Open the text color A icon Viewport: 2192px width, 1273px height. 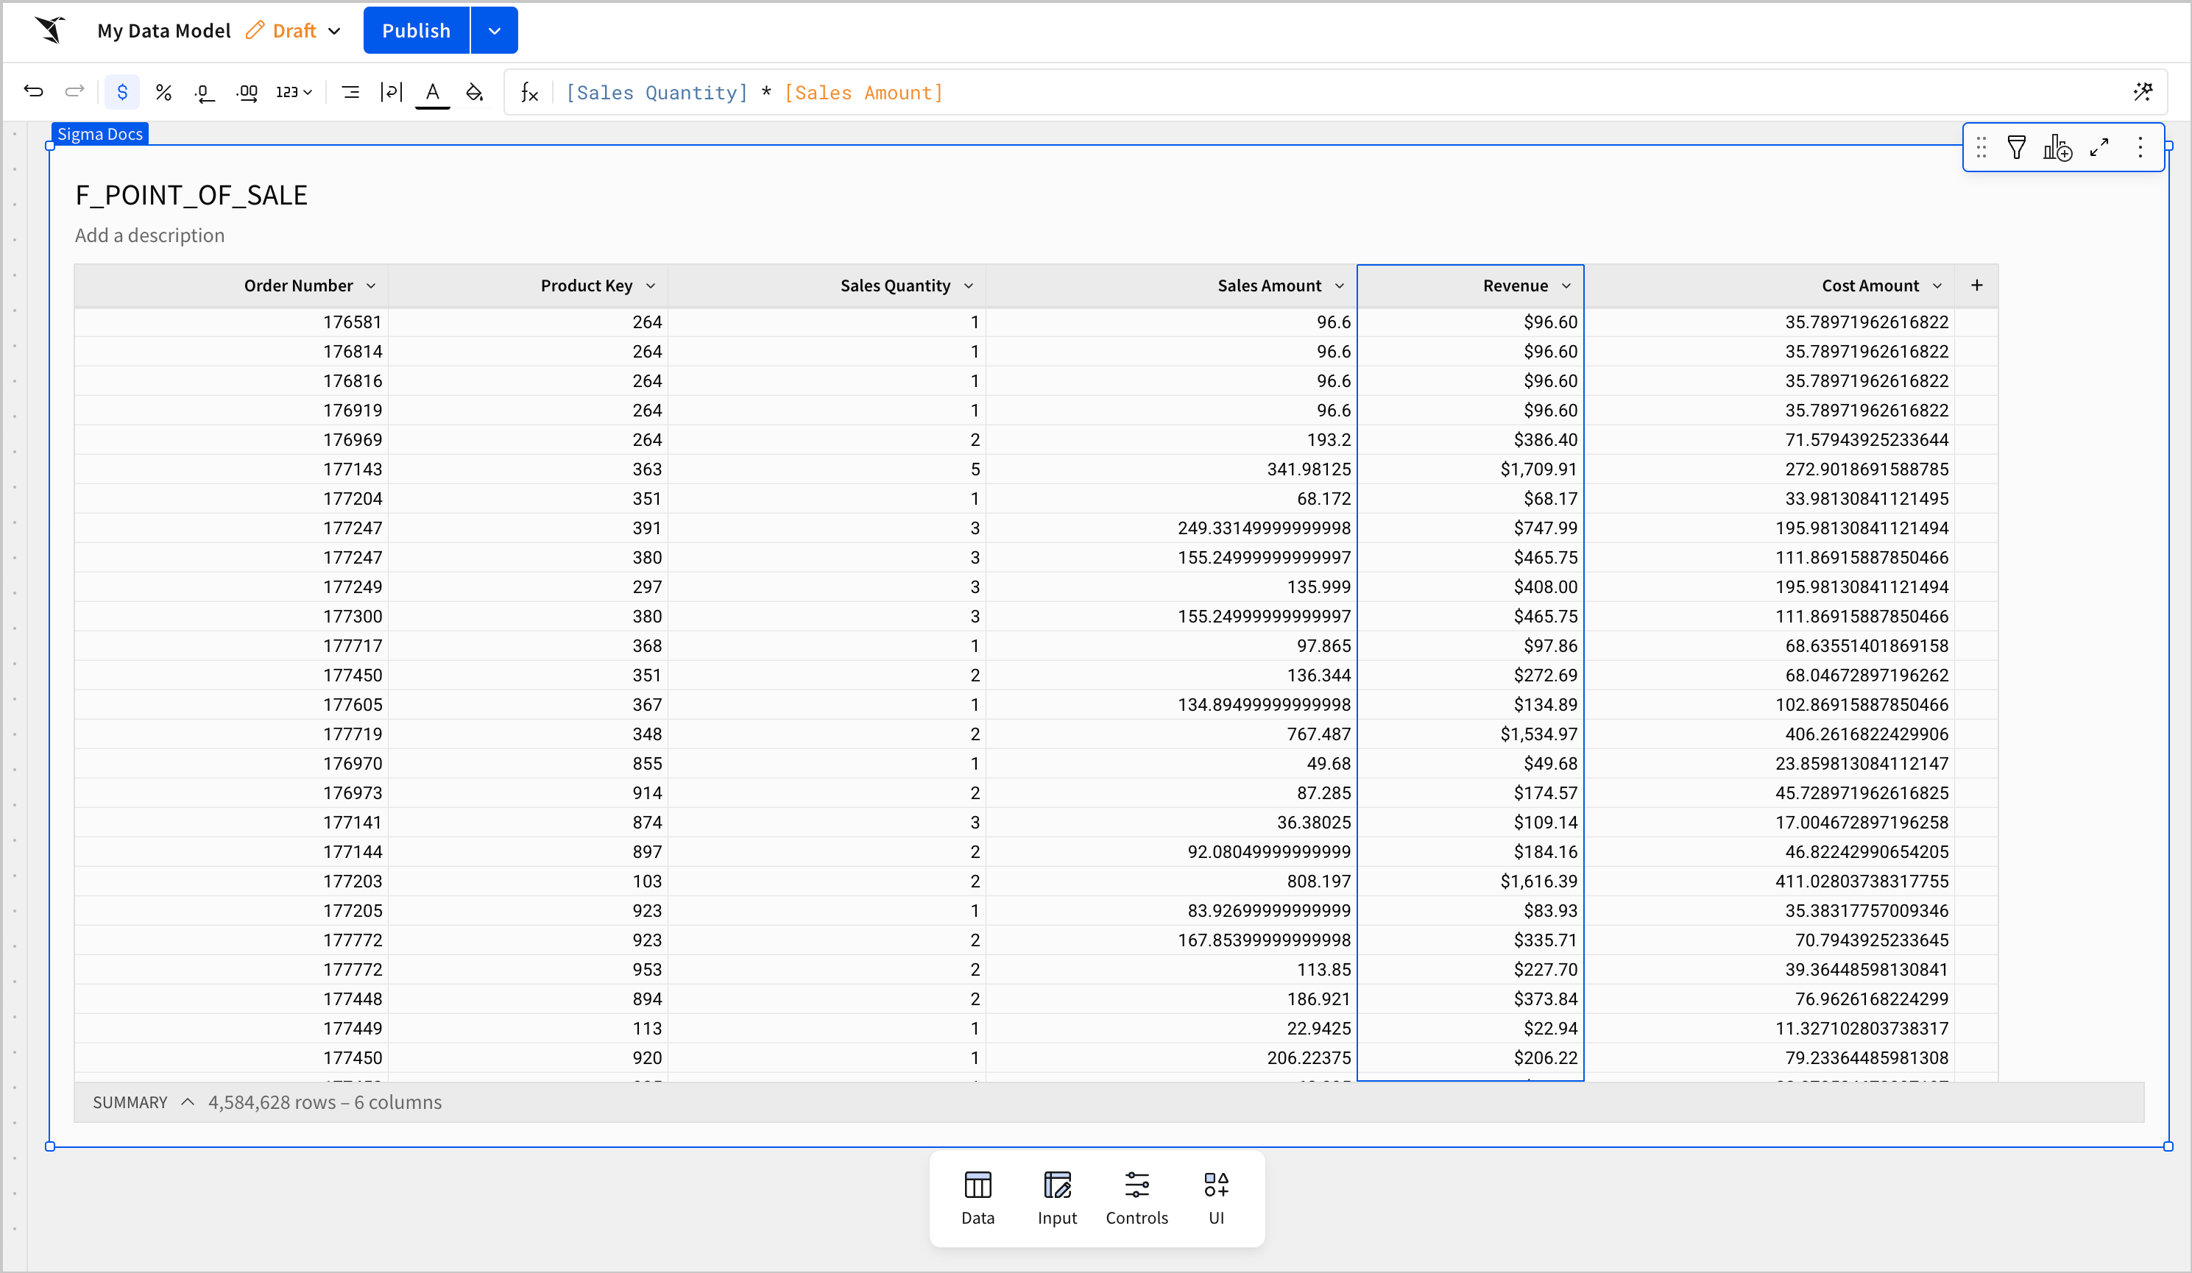(432, 92)
